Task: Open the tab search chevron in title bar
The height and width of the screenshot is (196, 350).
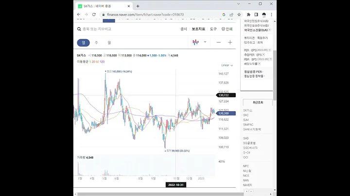Action: pyautogui.click(x=238, y=4)
